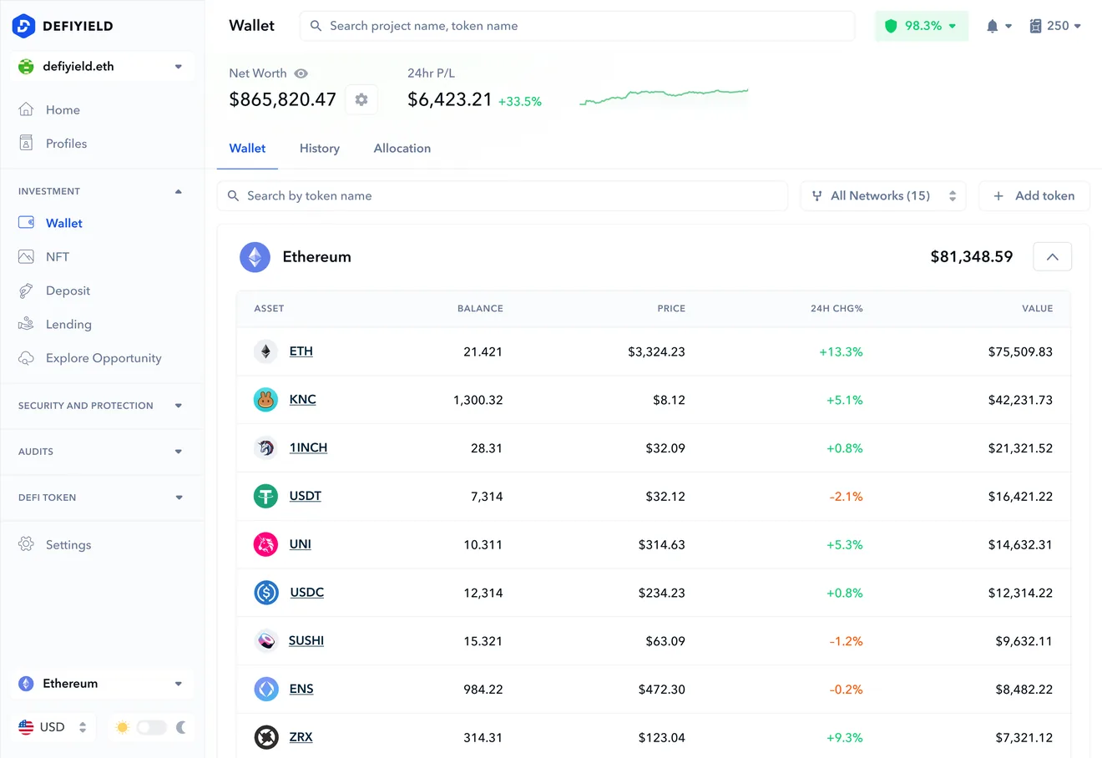Click the defiyield.eth avatar icon
This screenshot has height=758, width=1102.
pos(26,67)
